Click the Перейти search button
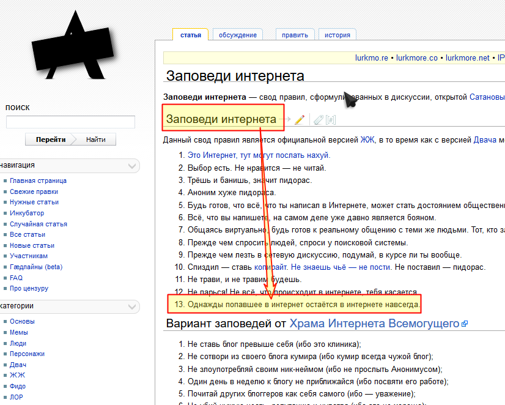 click(x=51, y=139)
